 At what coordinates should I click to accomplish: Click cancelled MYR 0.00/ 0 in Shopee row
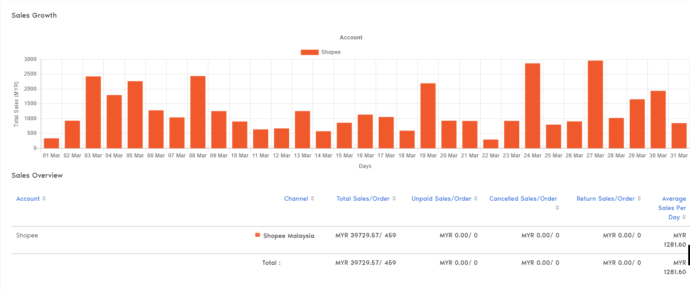pyautogui.click(x=540, y=235)
